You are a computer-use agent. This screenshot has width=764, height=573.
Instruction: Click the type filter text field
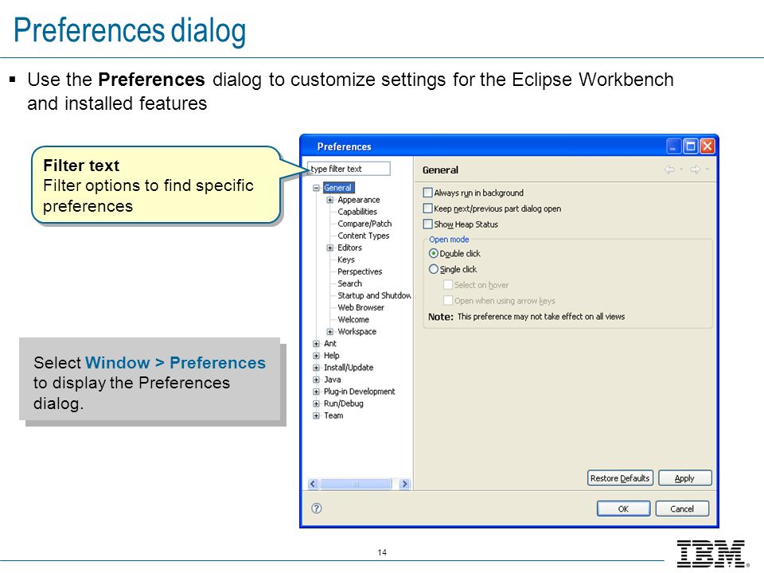point(349,169)
